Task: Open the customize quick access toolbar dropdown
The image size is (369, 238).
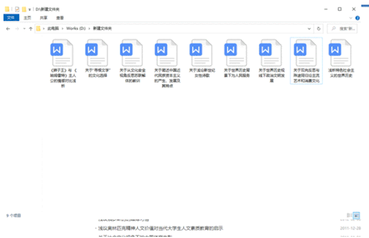Action: click(30, 9)
